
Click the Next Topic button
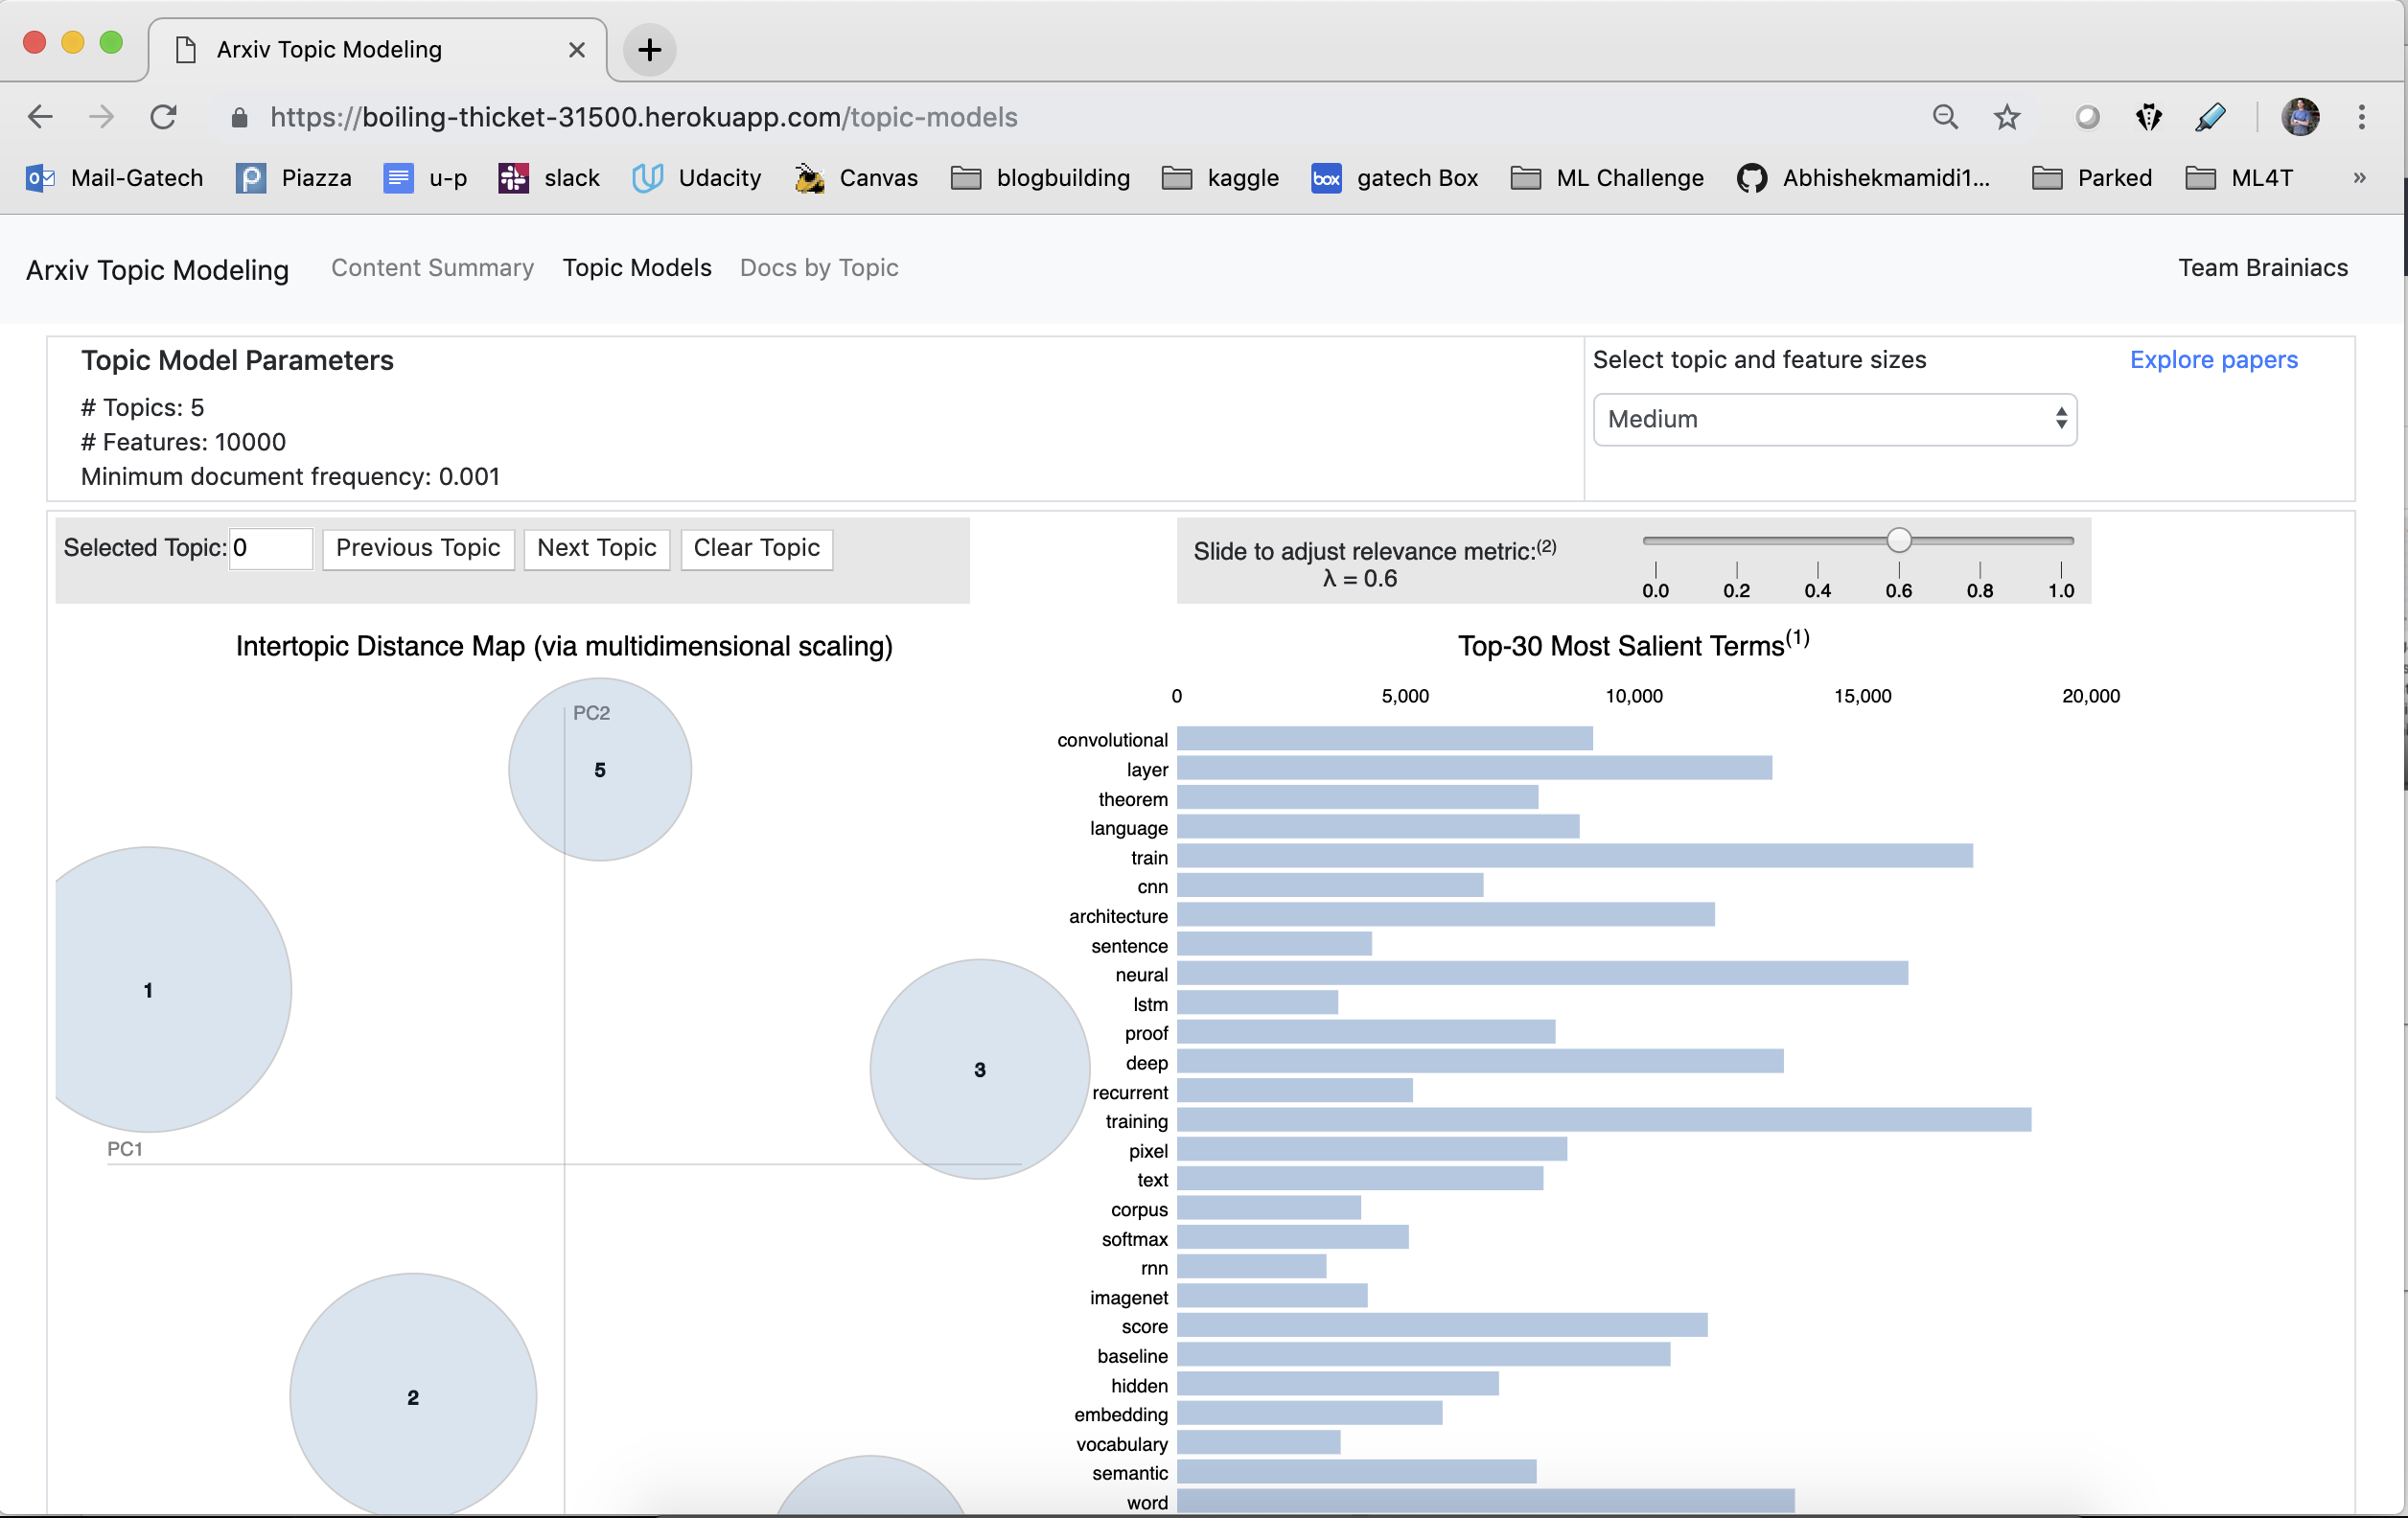click(596, 548)
